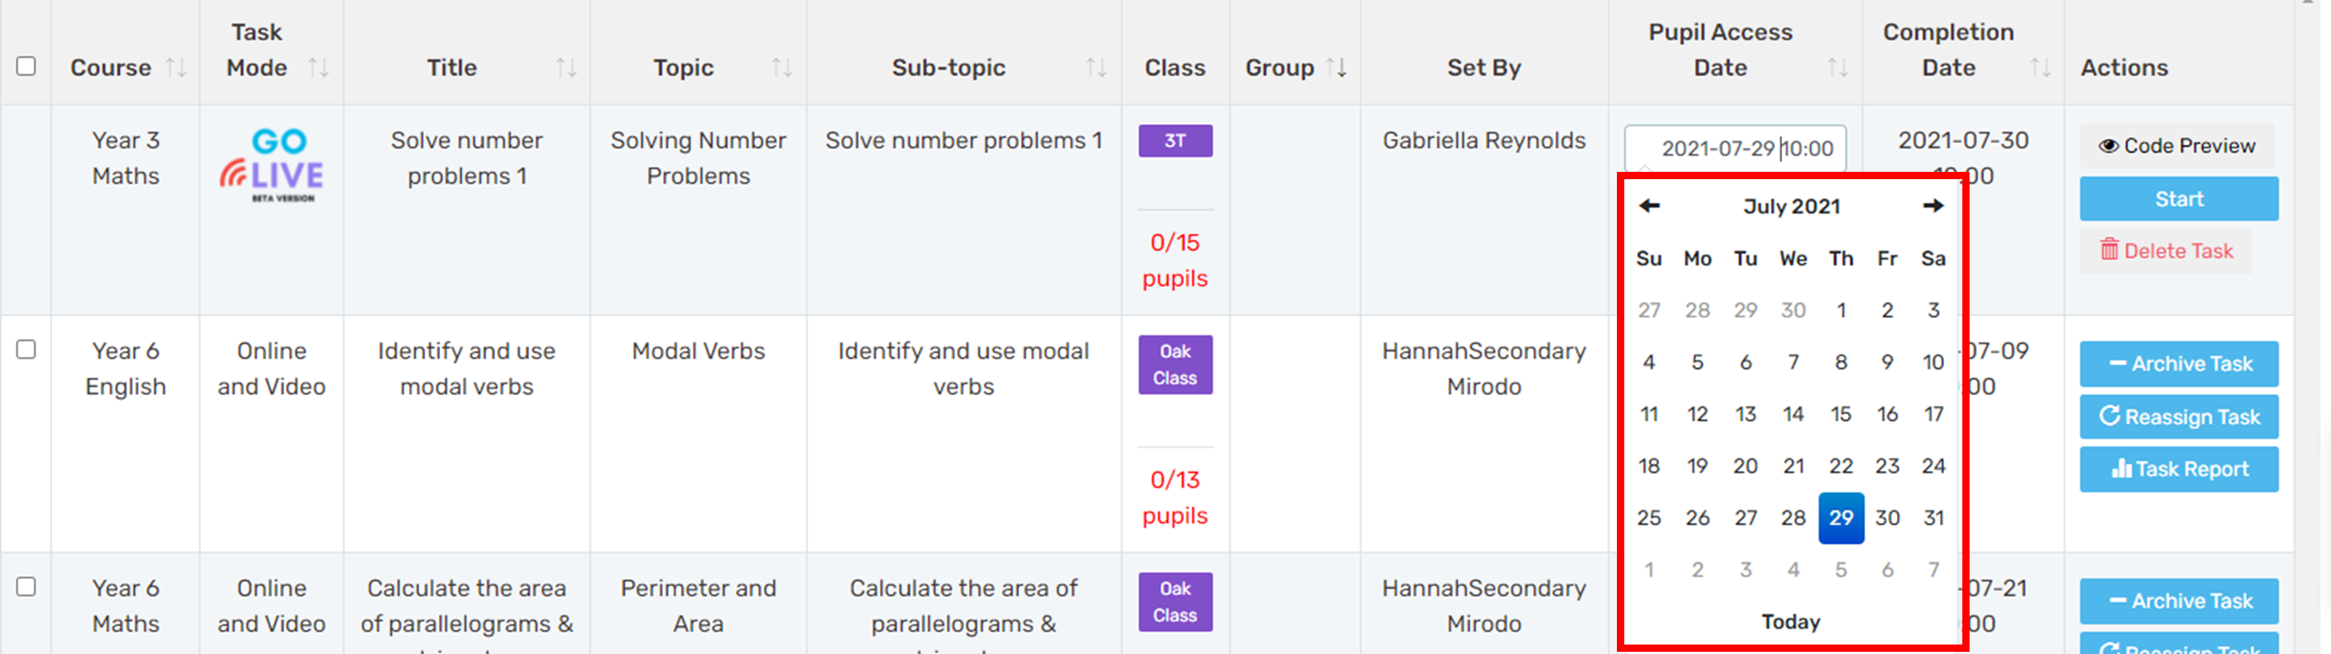Sort by Group column arrows
Screen dimensions: 2331x654
[x=1336, y=67]
